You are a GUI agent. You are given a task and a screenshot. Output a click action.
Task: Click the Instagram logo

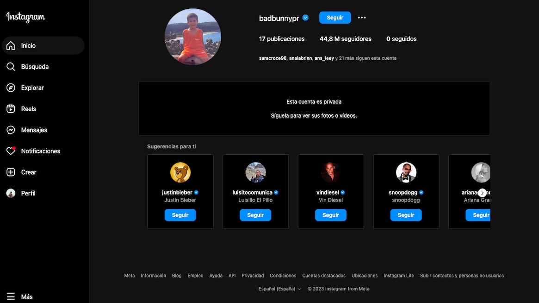pyautogui.click(x=25, y=17)
